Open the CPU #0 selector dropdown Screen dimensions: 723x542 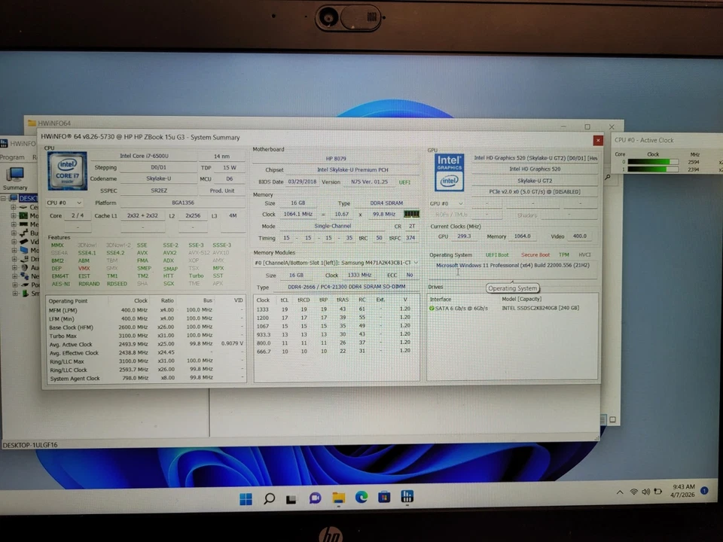[64, 202]
